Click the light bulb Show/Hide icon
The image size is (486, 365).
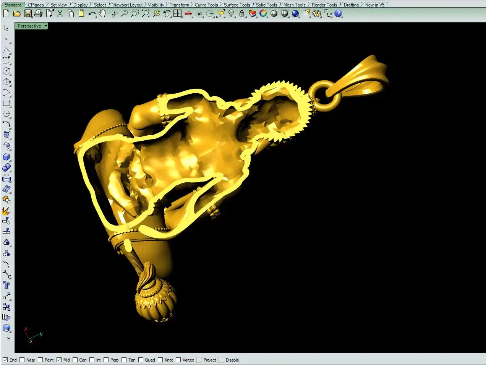click(231, 14)
